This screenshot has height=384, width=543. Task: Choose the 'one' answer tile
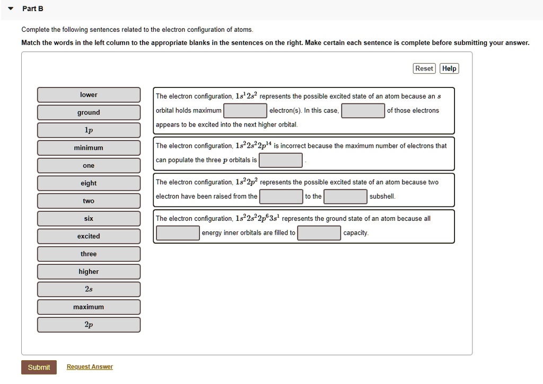[88, 165]
